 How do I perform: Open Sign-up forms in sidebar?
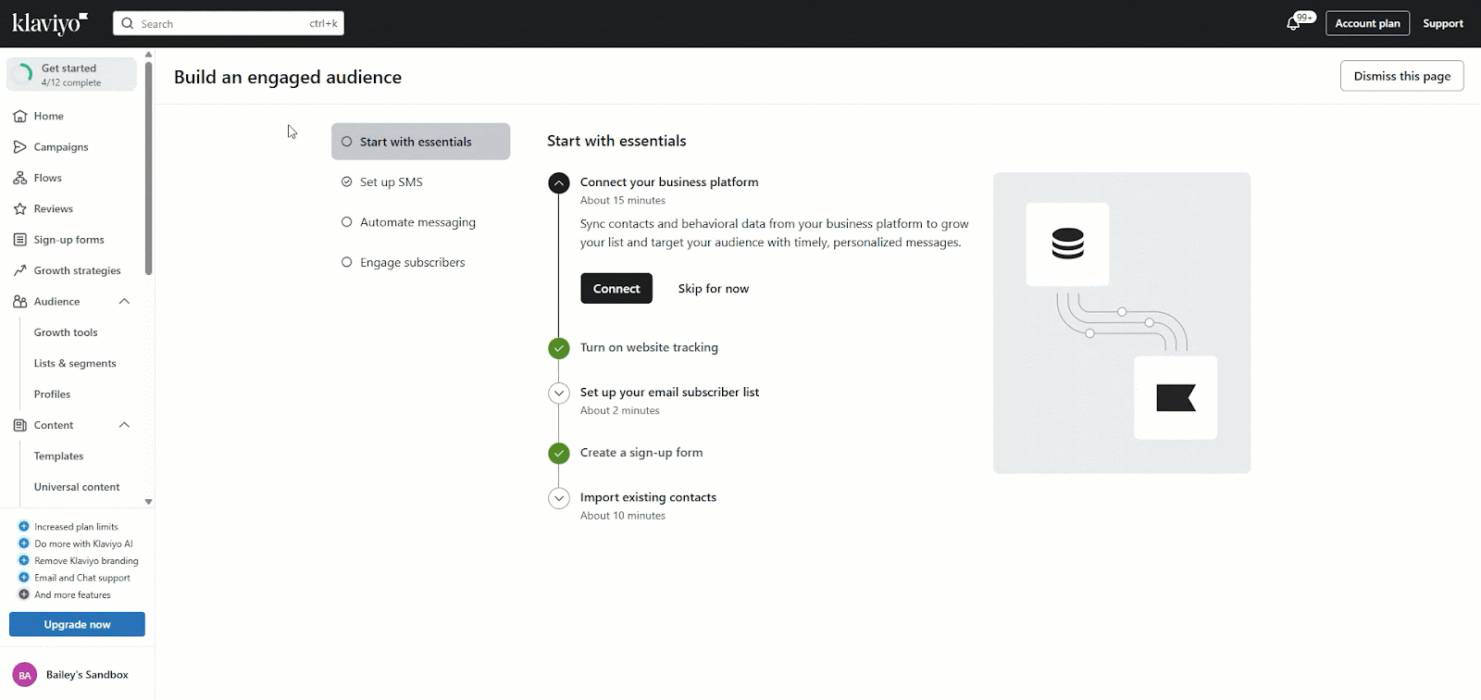click(68, 240)
